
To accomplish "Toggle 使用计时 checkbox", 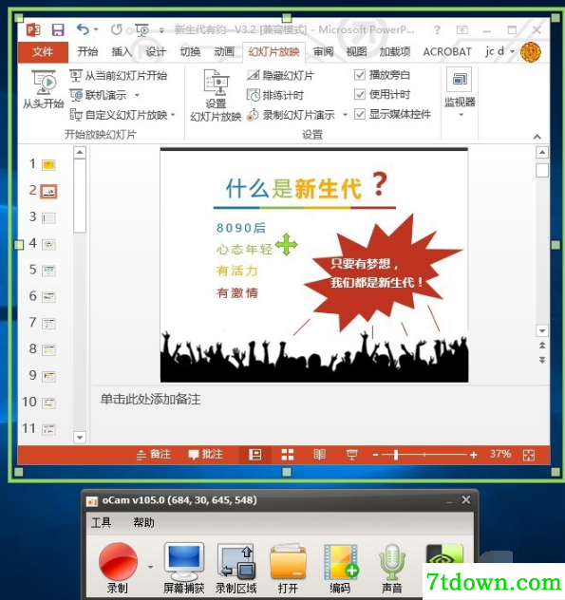I will point(360,94).
